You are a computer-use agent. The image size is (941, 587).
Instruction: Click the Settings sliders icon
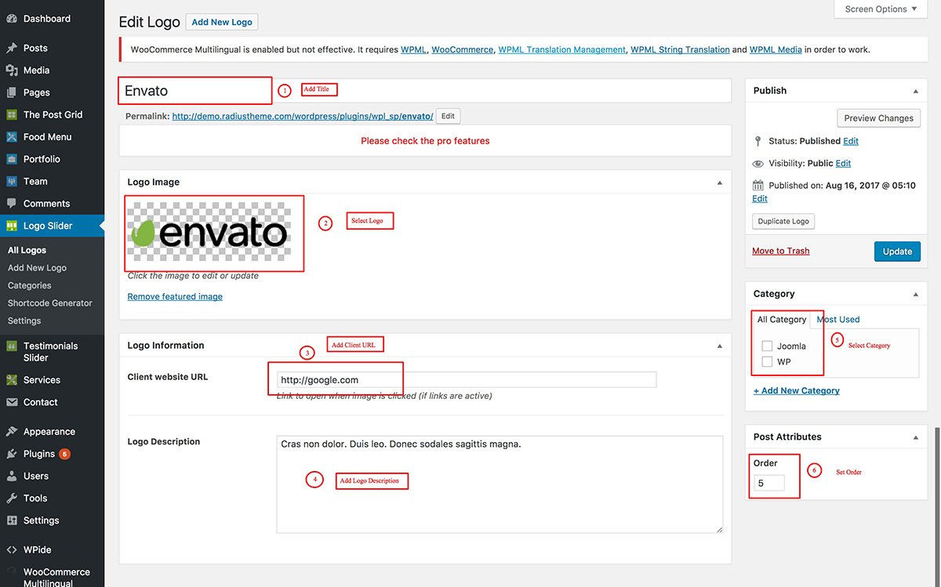click(x=12, y=520)
